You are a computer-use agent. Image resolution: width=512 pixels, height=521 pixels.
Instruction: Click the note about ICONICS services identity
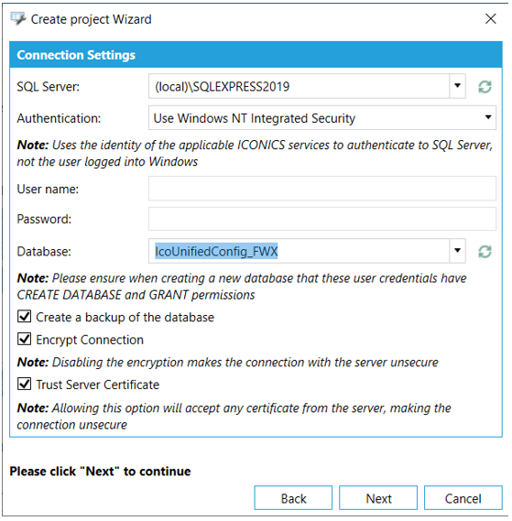[x=255, y=153]
